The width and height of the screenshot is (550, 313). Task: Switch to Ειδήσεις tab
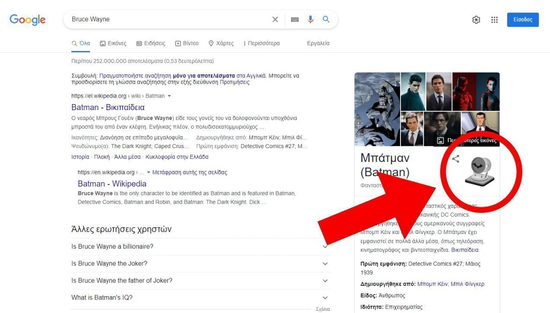(150, 43)
